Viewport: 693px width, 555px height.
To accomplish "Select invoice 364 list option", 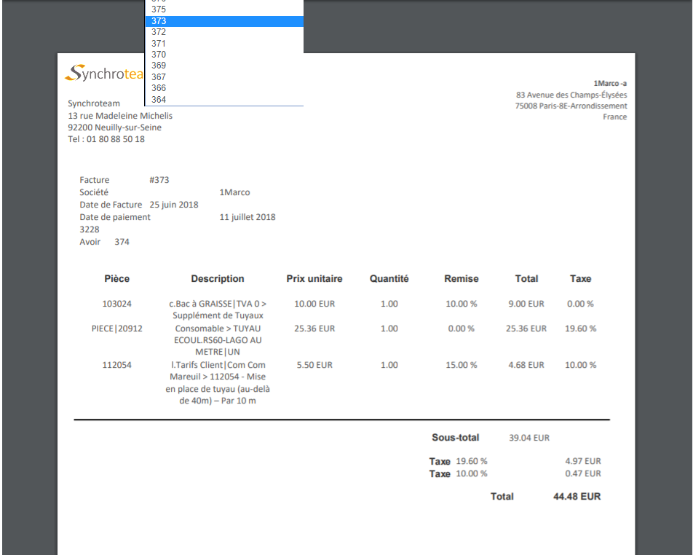I will click(224, 100).
